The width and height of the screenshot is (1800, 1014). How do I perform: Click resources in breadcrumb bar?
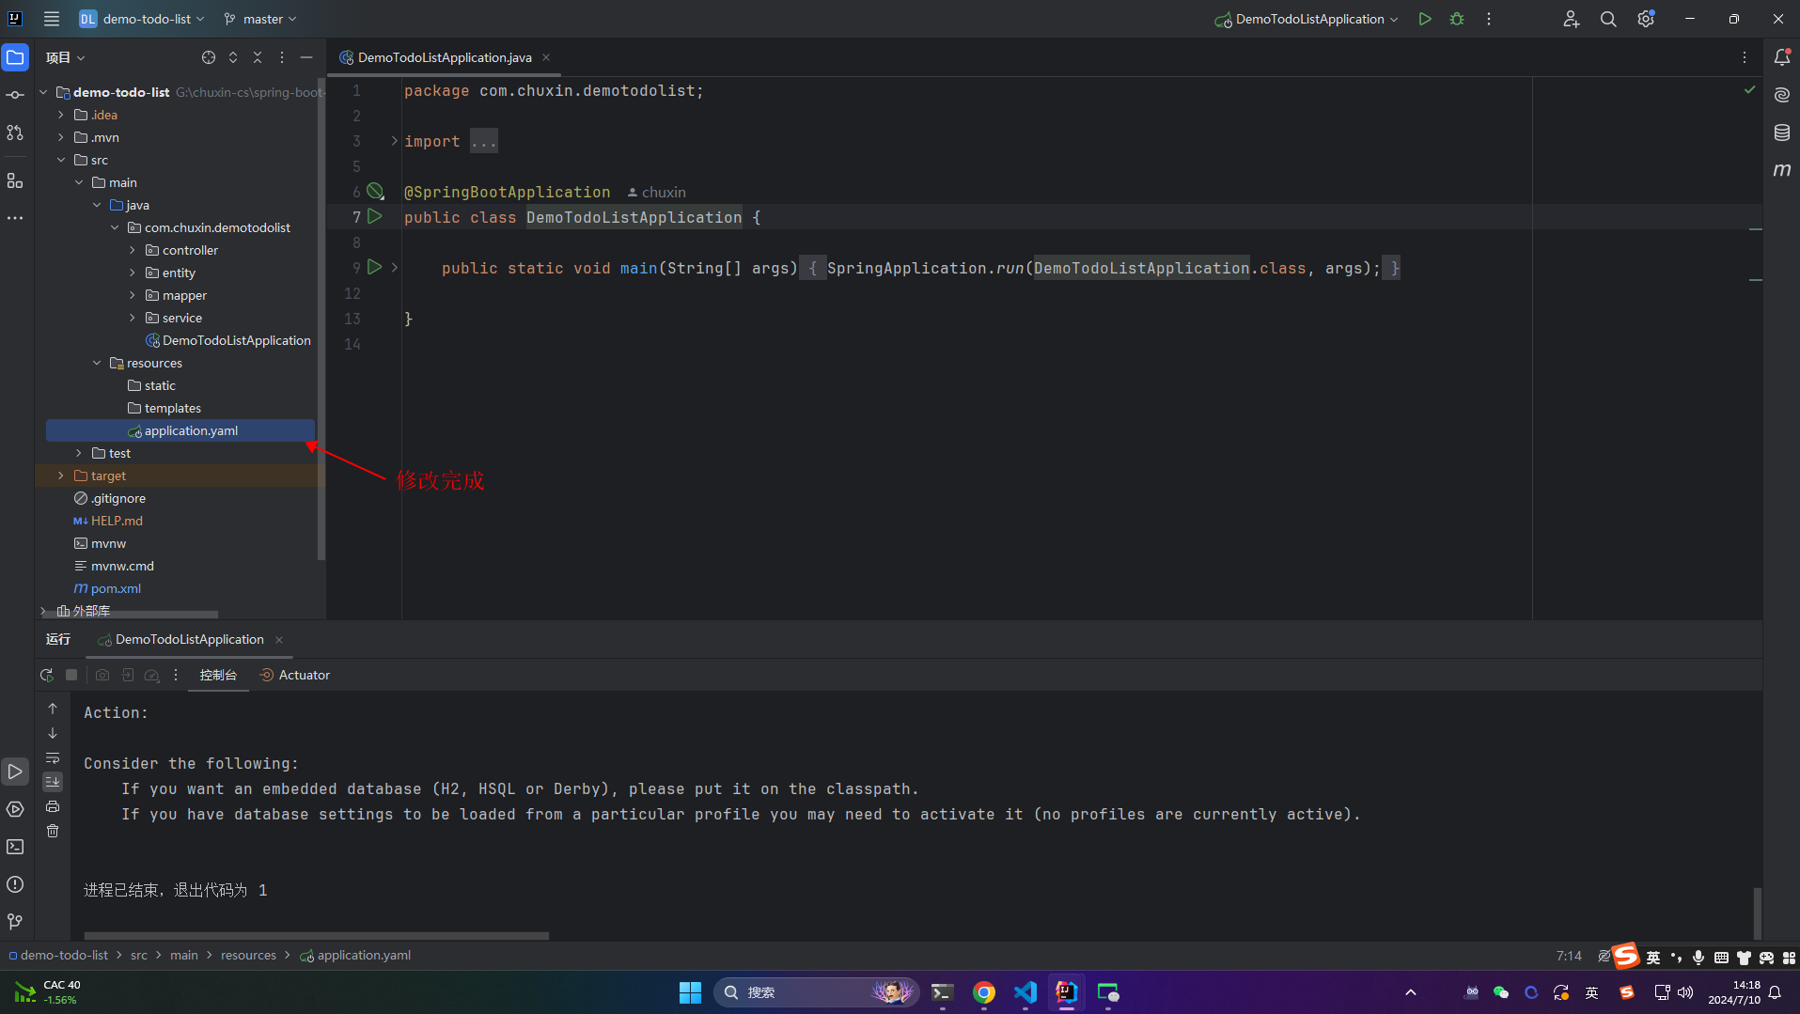click(x=248, y=956)
